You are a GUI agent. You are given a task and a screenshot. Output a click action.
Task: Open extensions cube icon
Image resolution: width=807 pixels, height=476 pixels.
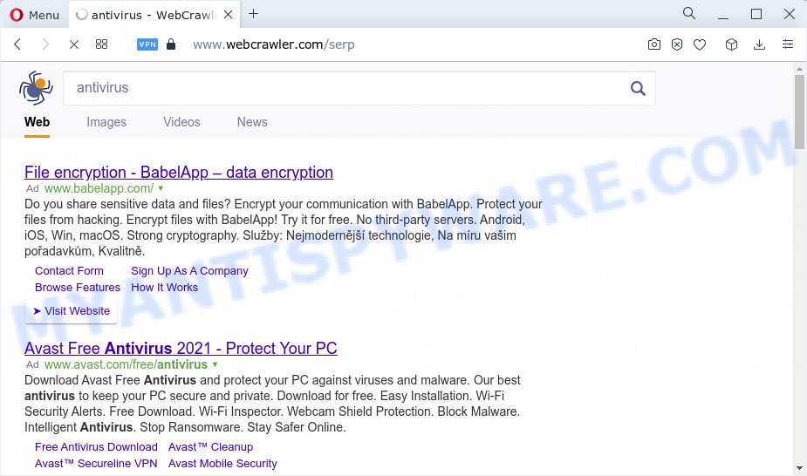(x=731, y=44)
